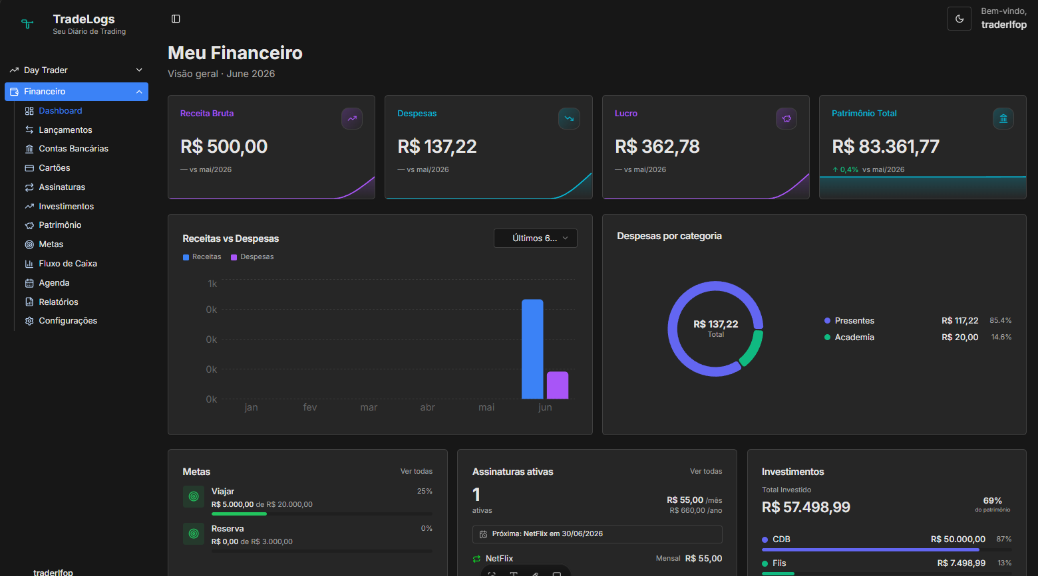Click the Day Trader trend icon
This screenshot has width=1038, height=576.
14,70
